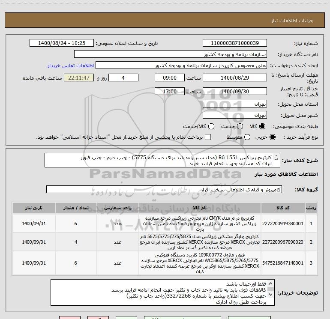Viewport: 330px width, 319px height.
Task: Select the کالا/خدمت radio button
Action: click(211, 126)
